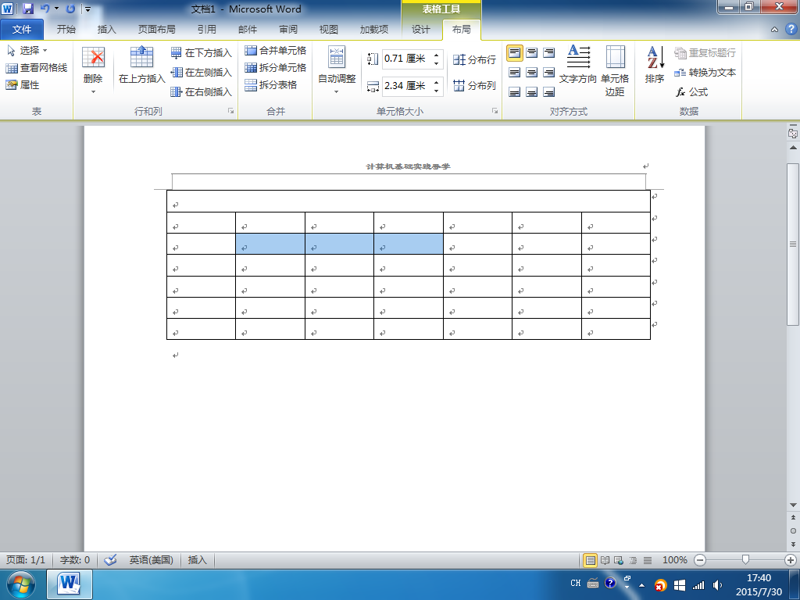Set alignment to top center
The width and height of the screenshot is (800, 600).
(531, 52)
